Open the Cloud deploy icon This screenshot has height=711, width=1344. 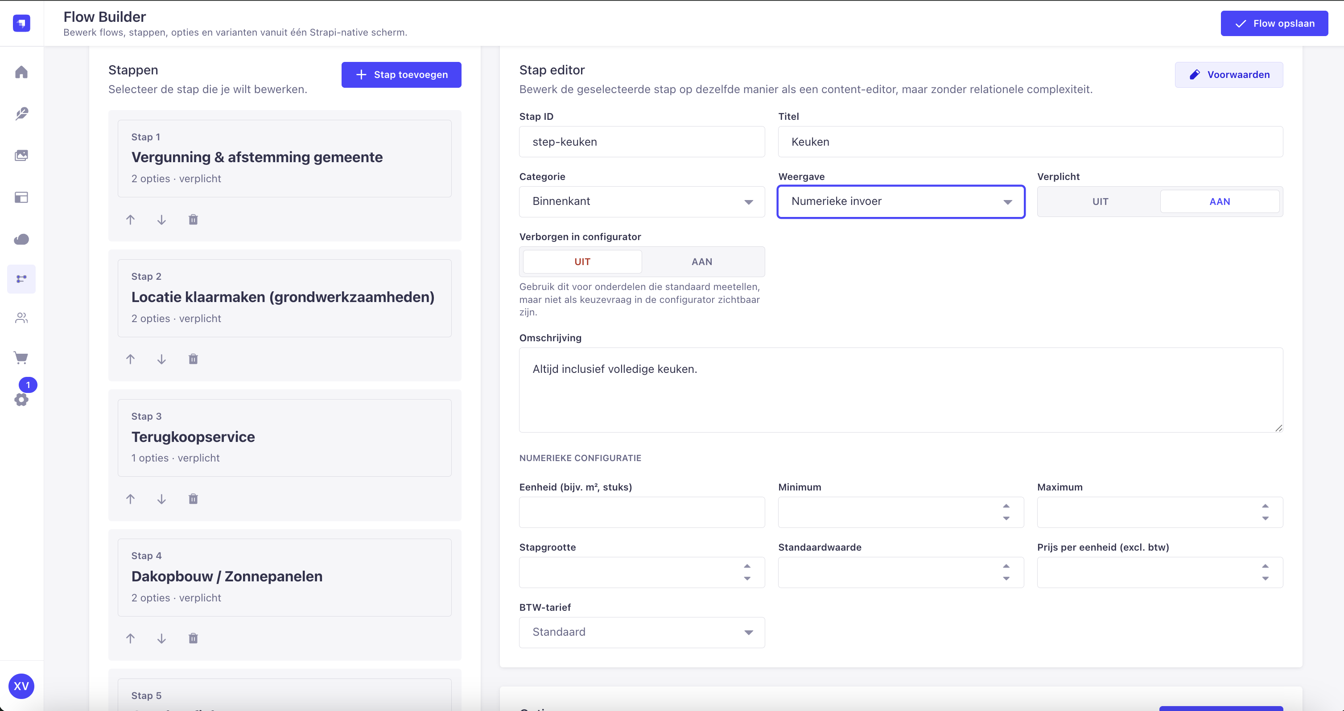coord(21,239)
